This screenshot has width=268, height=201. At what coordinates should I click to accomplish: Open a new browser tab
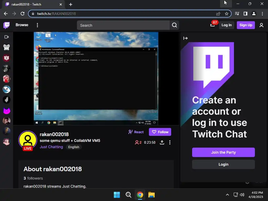[x=71, y=4]
